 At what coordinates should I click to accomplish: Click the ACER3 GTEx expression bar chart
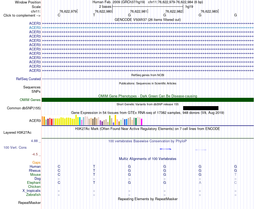tap(92, 120)
